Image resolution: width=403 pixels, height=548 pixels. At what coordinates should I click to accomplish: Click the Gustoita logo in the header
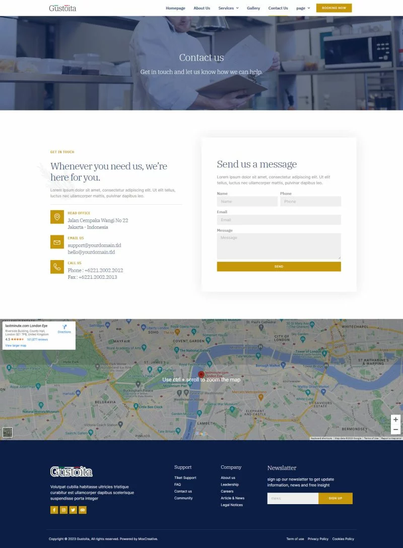[62, 8]
